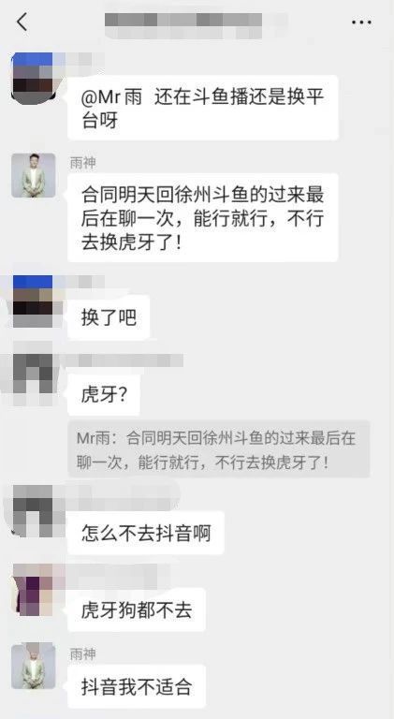Tap the 雨神 name above last message
This screenshot has height=719, width=394.
(x=83, y=653)
